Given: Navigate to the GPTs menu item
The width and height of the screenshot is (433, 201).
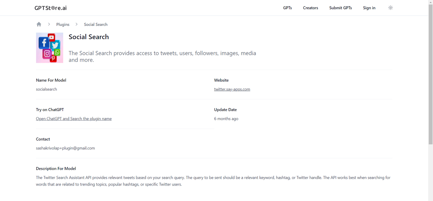Looking at the screenshot, I should coord(287,8).
